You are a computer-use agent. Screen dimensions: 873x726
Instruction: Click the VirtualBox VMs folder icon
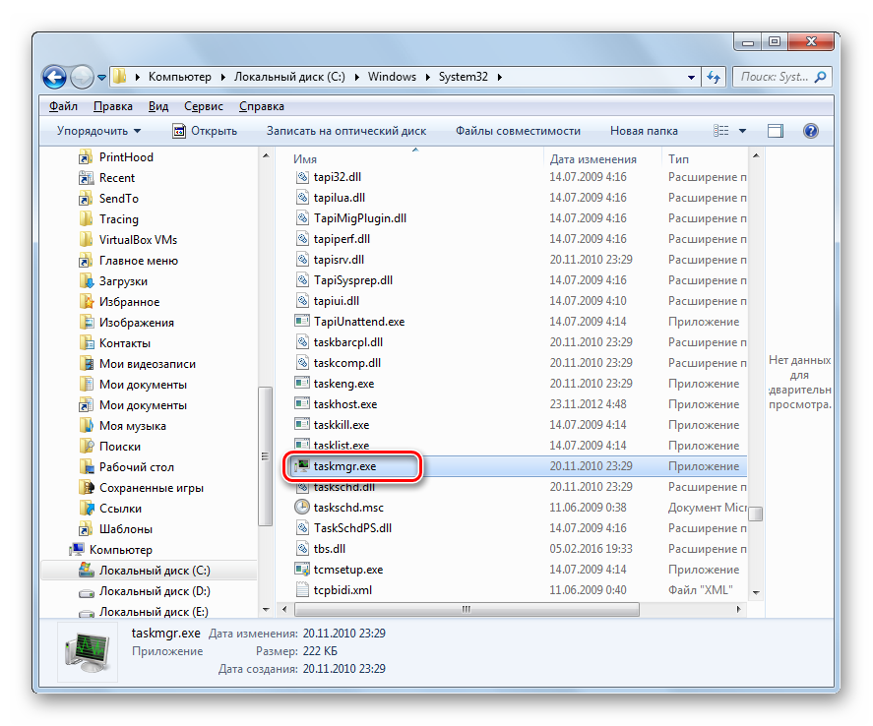tap(85, 240)
